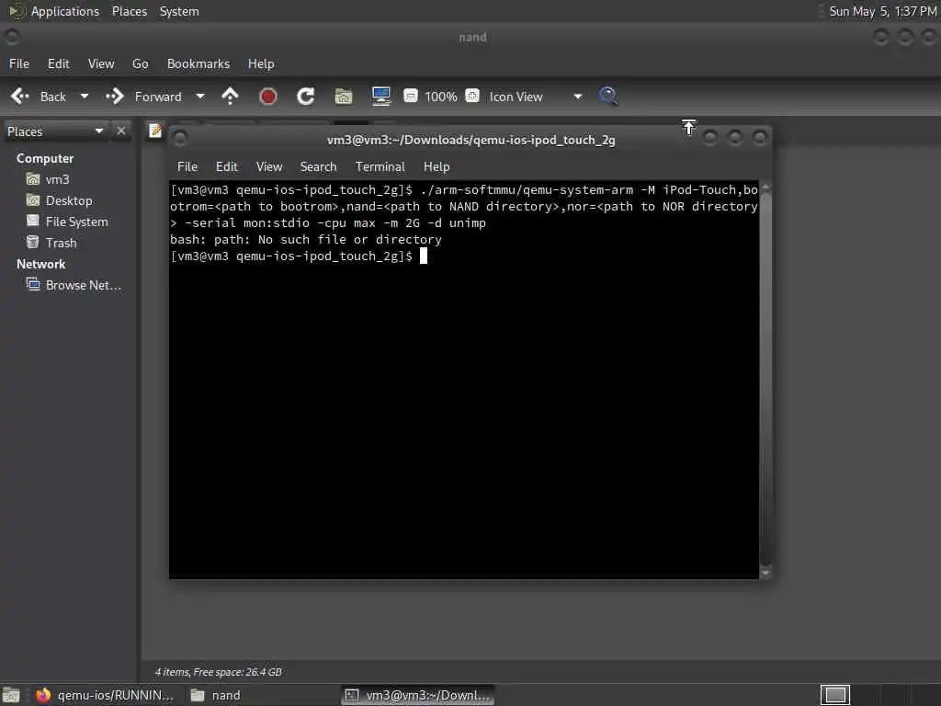This screenshot has height=706, width=941.
Task: Click the terminal scrollbar down arrow
Action: click(x=765, y=573)
